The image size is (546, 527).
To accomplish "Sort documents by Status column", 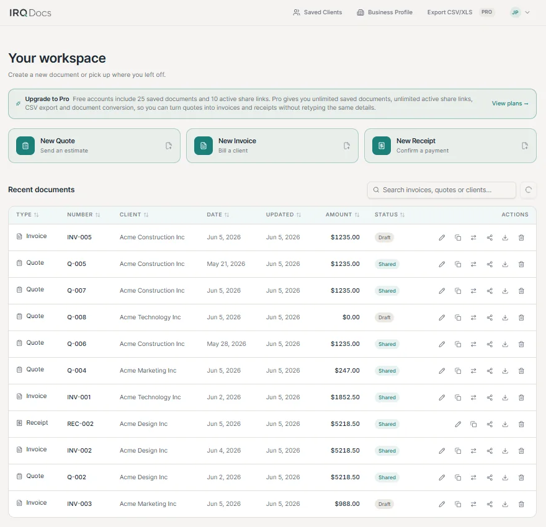I will coord(390,215).
